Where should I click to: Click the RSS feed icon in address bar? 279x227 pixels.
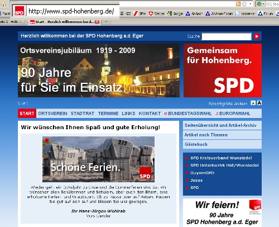(238, 4)
